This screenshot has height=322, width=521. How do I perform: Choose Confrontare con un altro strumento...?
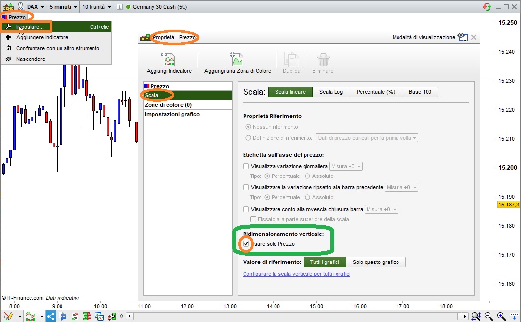(56, 48)
